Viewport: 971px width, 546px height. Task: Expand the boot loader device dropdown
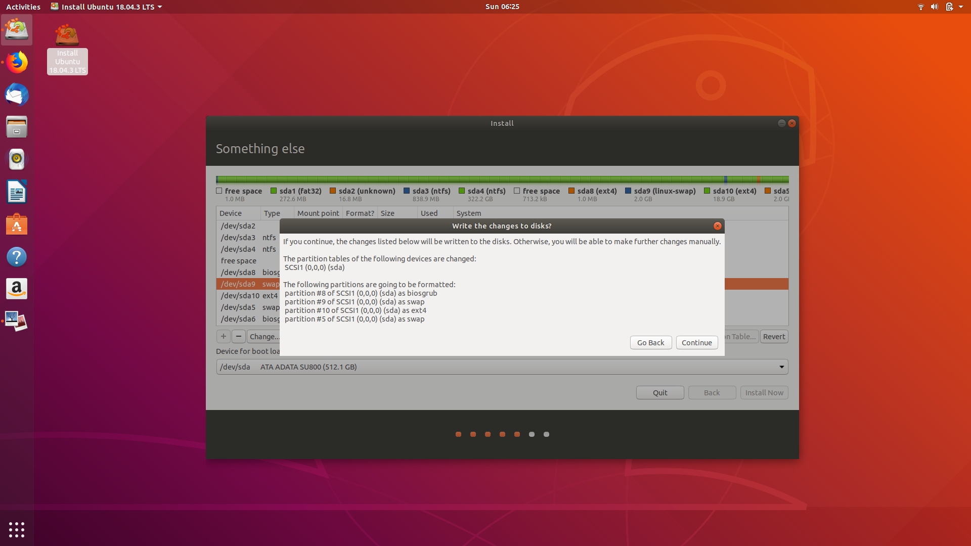[x=781, y=367]
